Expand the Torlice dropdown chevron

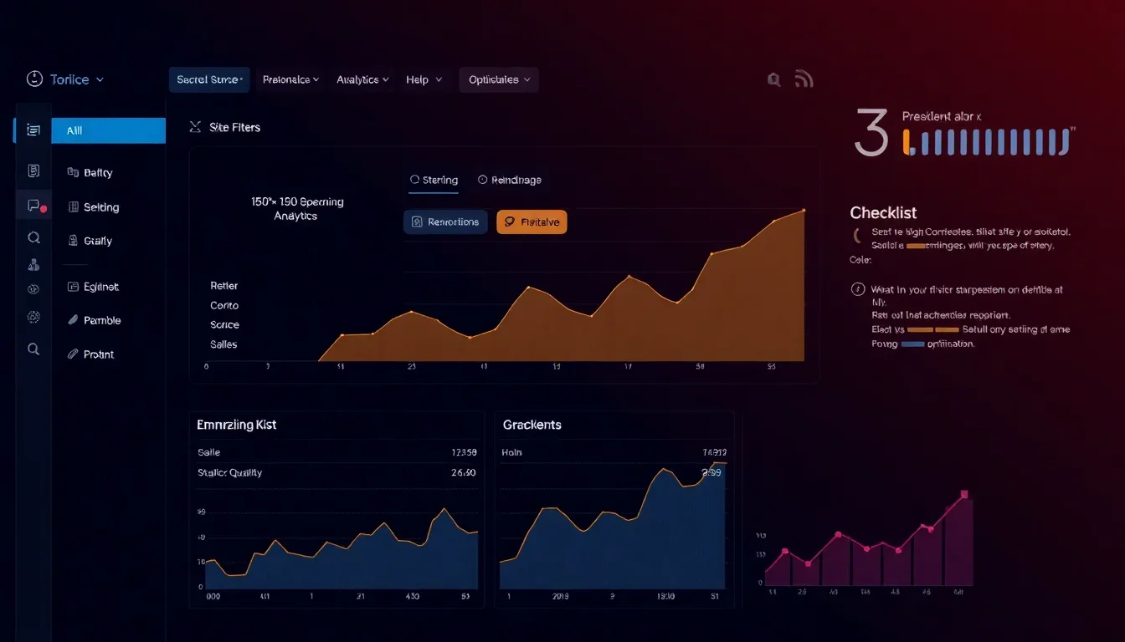pos(100,80)
